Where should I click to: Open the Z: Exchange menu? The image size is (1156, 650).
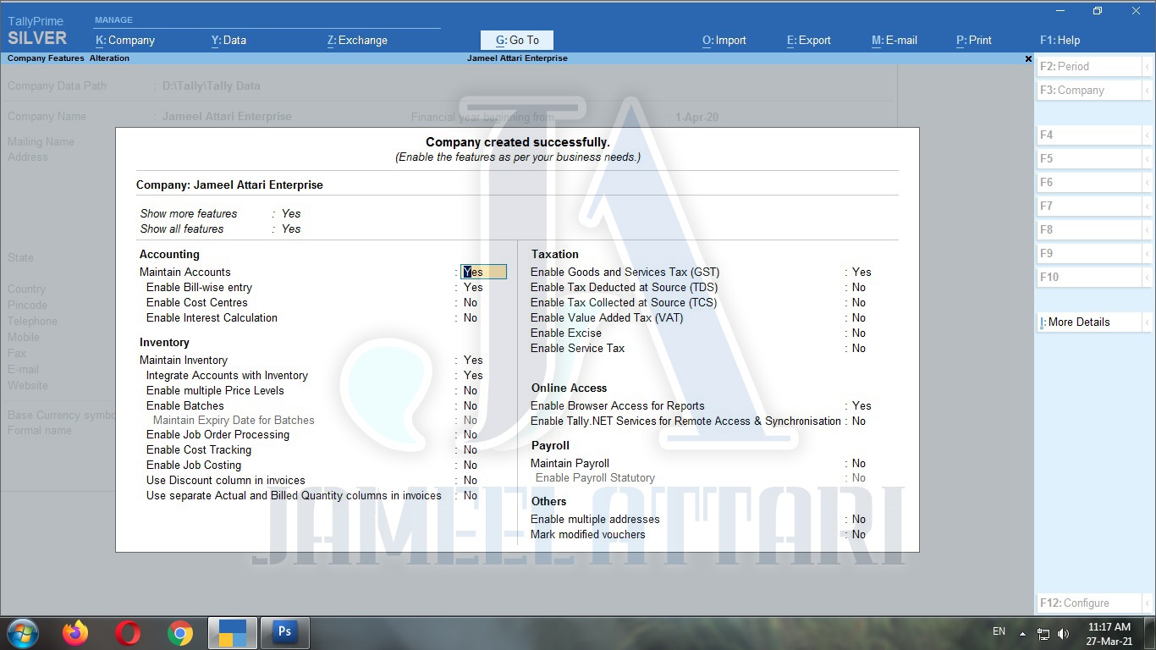click(357, 40)
